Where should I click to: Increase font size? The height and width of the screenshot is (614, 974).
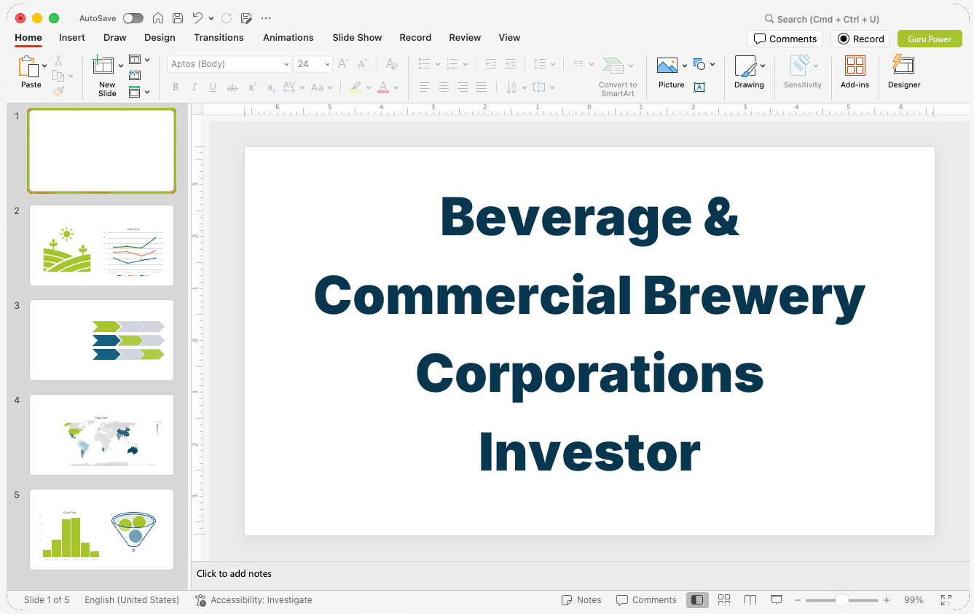[x=344, y=64]
